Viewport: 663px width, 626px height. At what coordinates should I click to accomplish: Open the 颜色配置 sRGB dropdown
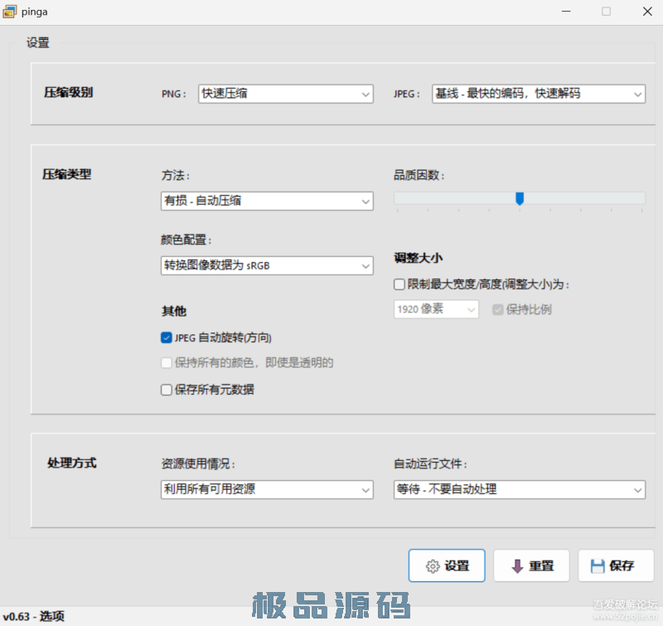pos(266,265)
